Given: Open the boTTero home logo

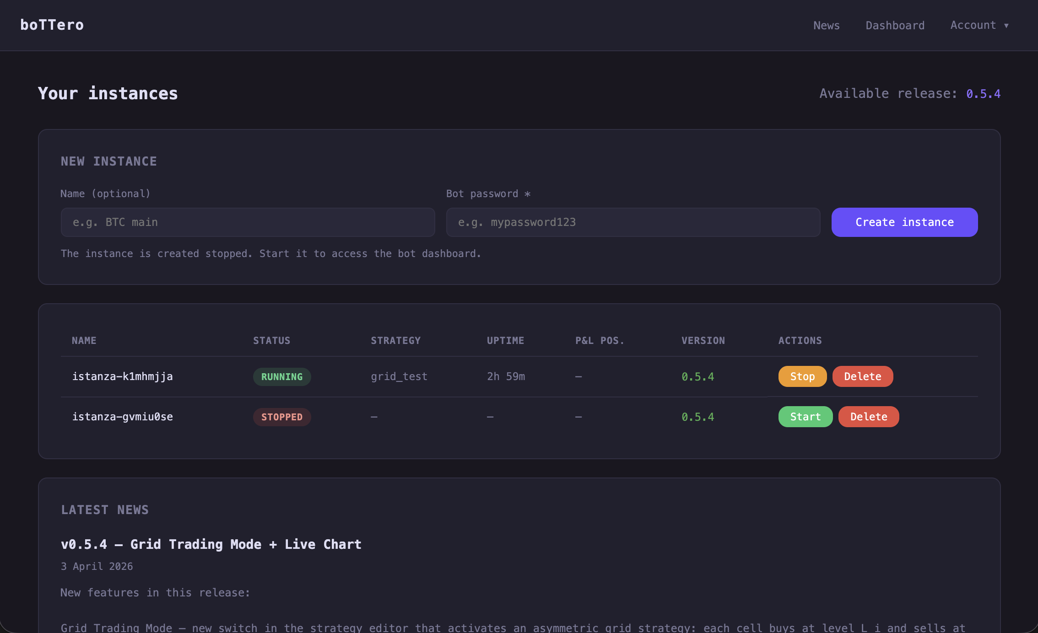Looking at the screenshot, I should [x=52, y=25].
